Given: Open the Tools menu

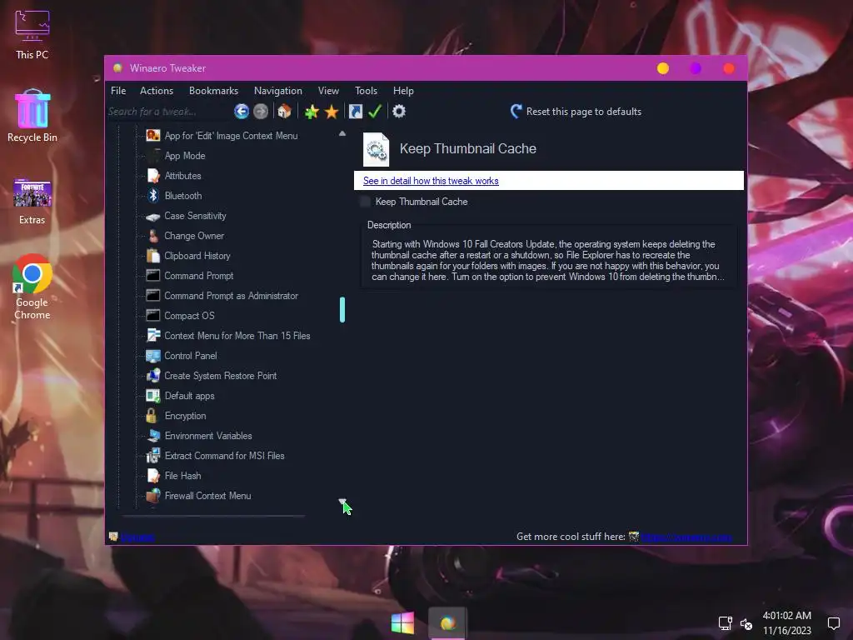Looking at the screenshot, I should point(367,91).
